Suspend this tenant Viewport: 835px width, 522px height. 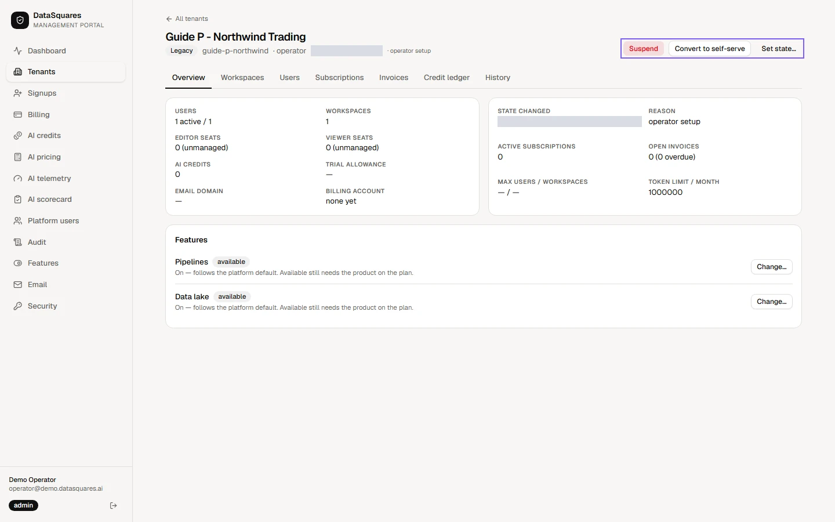tap(644, 49)
